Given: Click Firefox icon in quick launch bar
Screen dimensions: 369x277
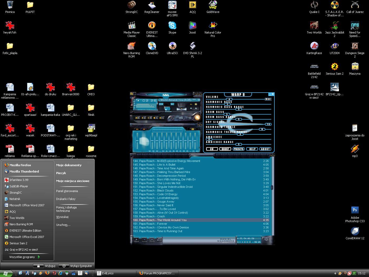Looking at the screenshot, I should [x=47, y=273].
